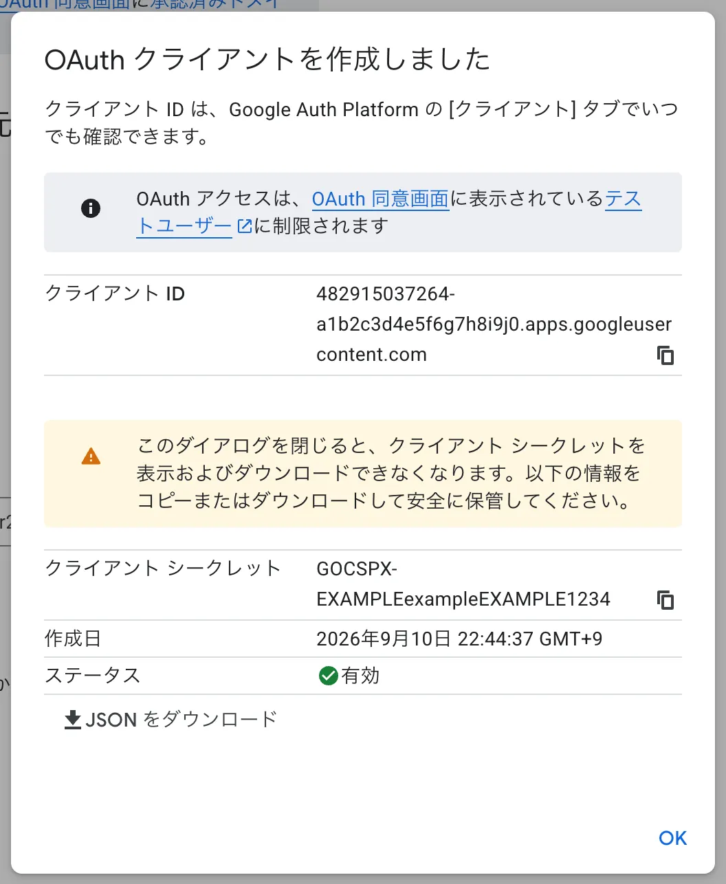Click the 作成日 label
Image resolution: width=726 pixels, height=884 pixels.
73,639
